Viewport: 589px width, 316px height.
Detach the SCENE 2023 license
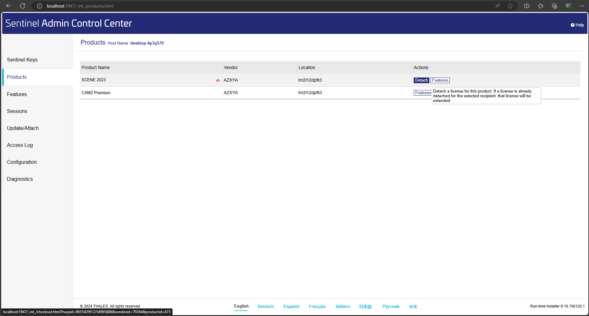421,80
